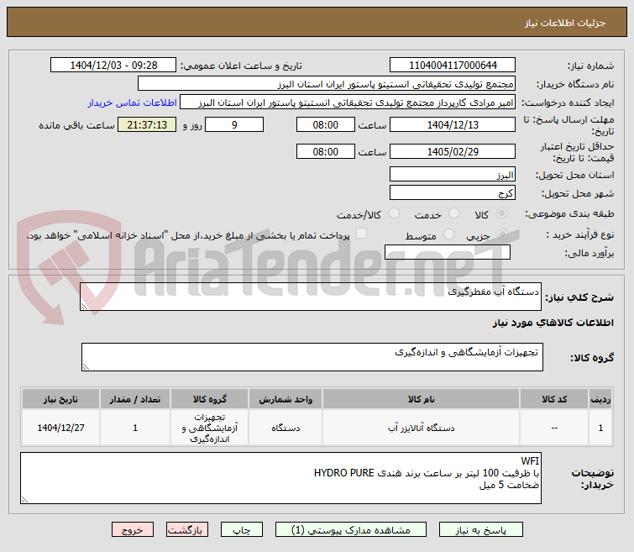Click the unit cell دستگاه

tap(286, 428)
